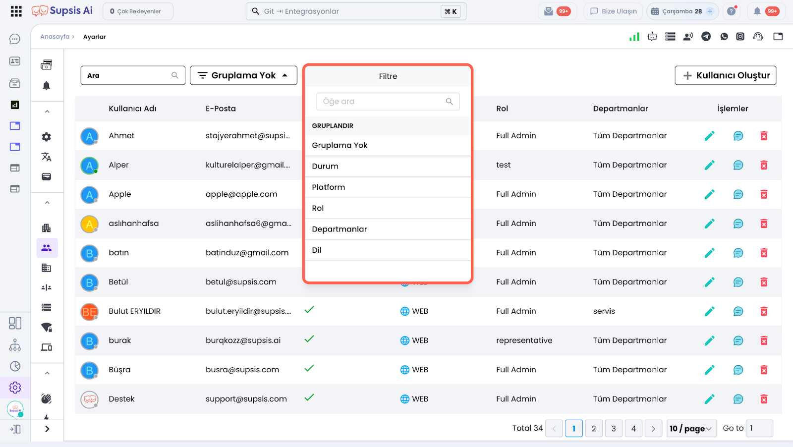Open the Instagram icon in header
Viewport: 793px width, 447px height.
pyautogui.click(x=740, y=37)
